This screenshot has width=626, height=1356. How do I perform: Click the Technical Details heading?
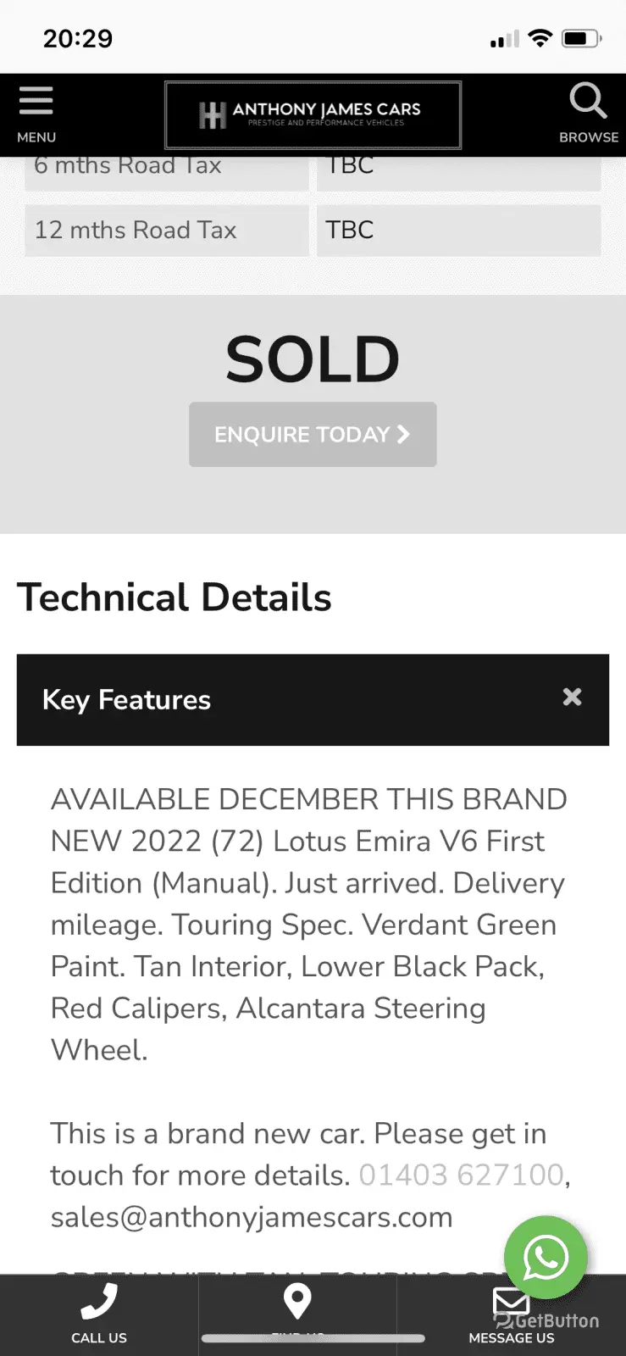(175, 597)
